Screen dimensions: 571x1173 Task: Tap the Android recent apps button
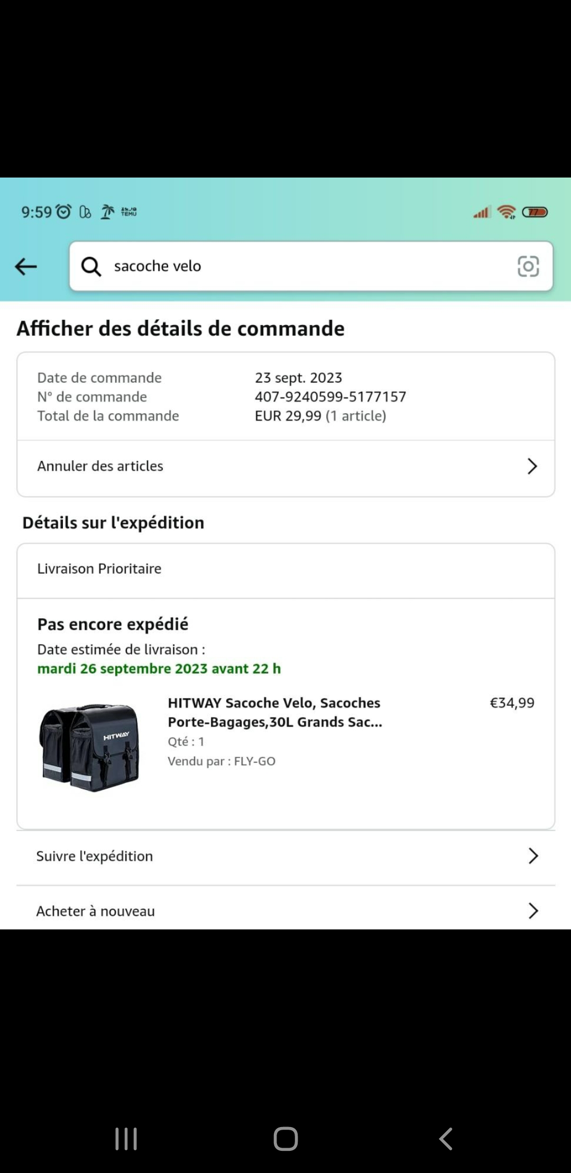(x=126, y=1139)
